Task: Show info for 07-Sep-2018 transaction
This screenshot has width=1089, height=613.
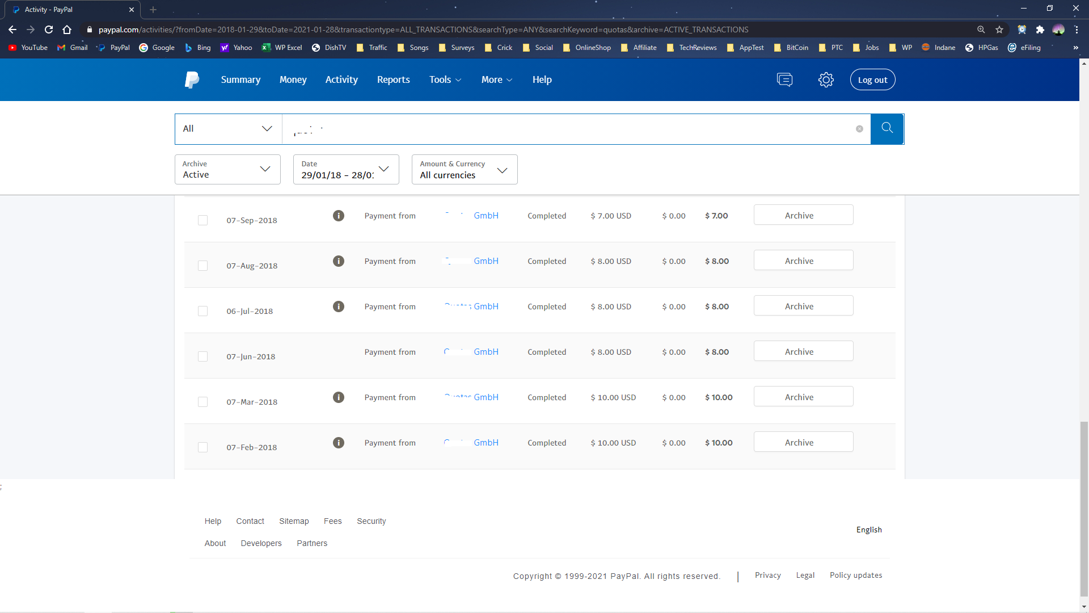Action: (x=339, y=216)
